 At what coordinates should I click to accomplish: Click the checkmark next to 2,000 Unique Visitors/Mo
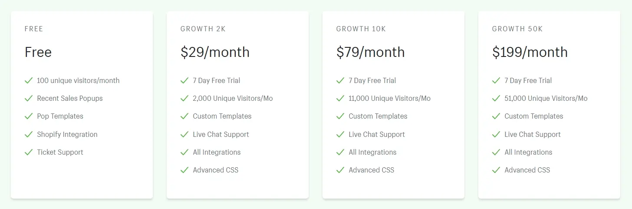tap(184, 98)
